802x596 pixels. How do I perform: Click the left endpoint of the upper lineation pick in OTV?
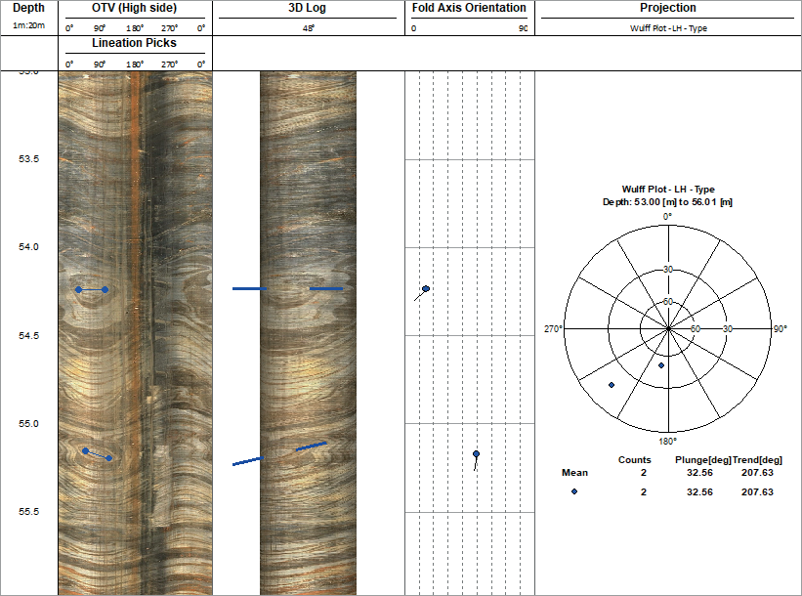coord(79,289)
